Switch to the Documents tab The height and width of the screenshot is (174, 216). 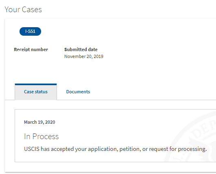click(78, 92)
